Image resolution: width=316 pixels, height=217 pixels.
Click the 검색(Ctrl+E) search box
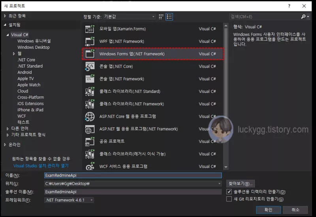tap(264, 17)
